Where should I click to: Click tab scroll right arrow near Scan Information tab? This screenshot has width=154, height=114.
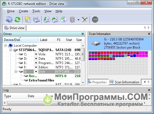[x=149, y=82]
